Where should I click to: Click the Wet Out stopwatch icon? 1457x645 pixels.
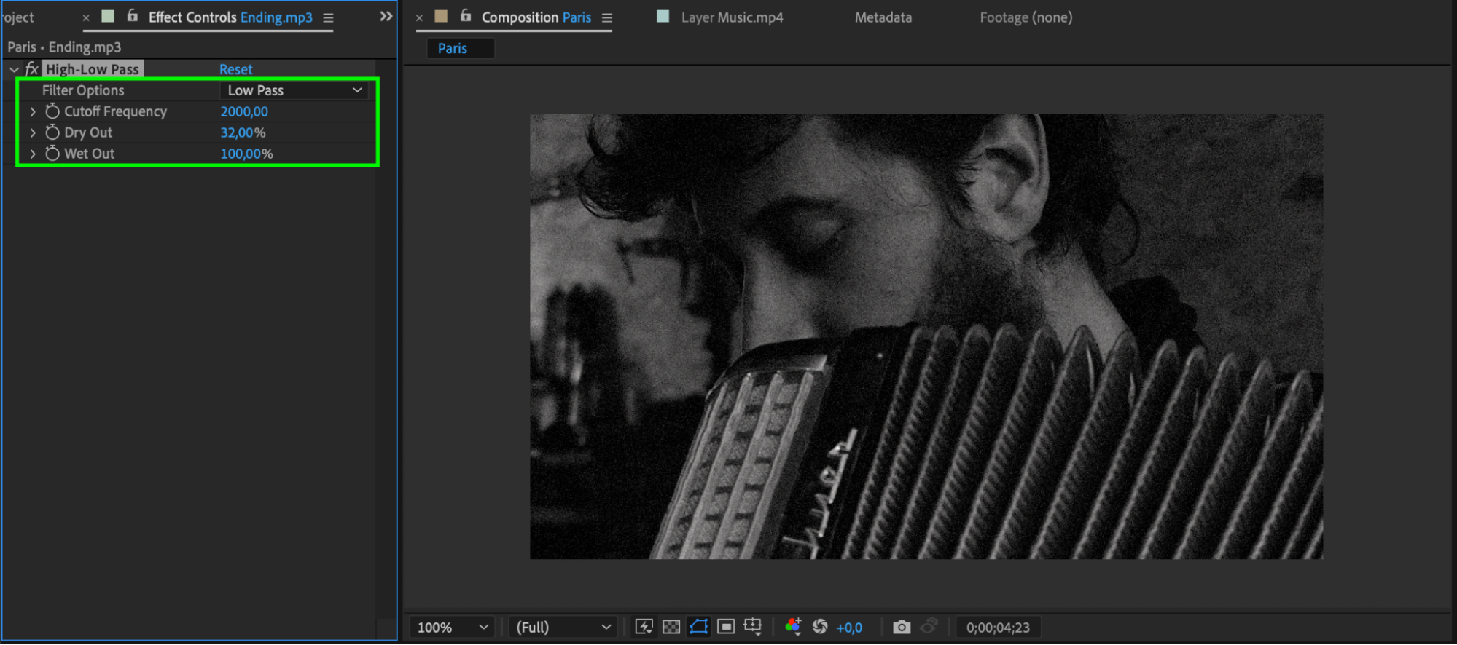(x=52, y=154)
